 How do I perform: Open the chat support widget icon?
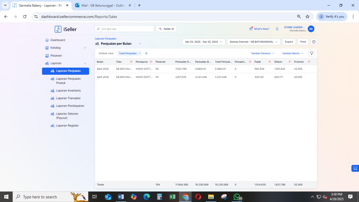pos(355,168)
